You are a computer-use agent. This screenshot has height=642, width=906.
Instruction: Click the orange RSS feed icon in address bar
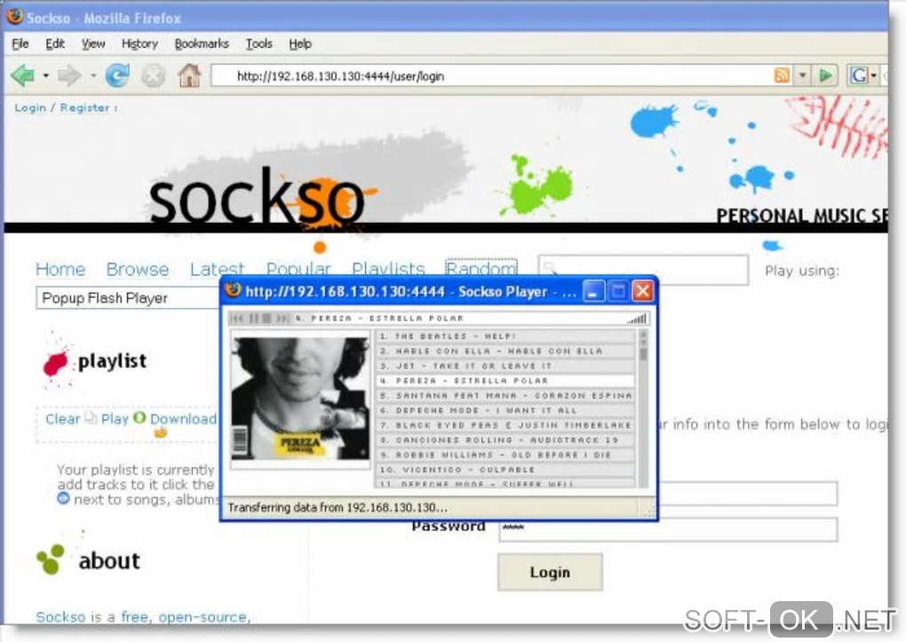click(782, 75)
